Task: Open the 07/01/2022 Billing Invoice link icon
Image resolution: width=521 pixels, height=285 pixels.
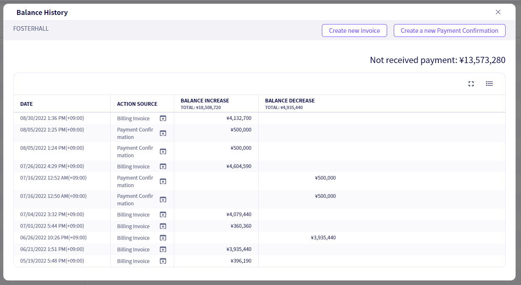Action: (163, 227)
